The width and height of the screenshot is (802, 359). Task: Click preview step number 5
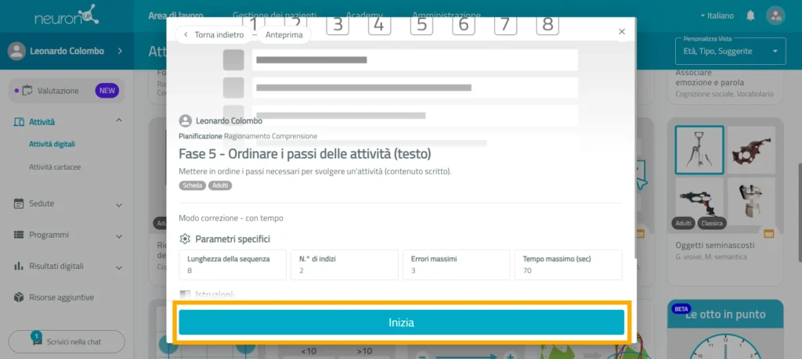coord(421,24)
